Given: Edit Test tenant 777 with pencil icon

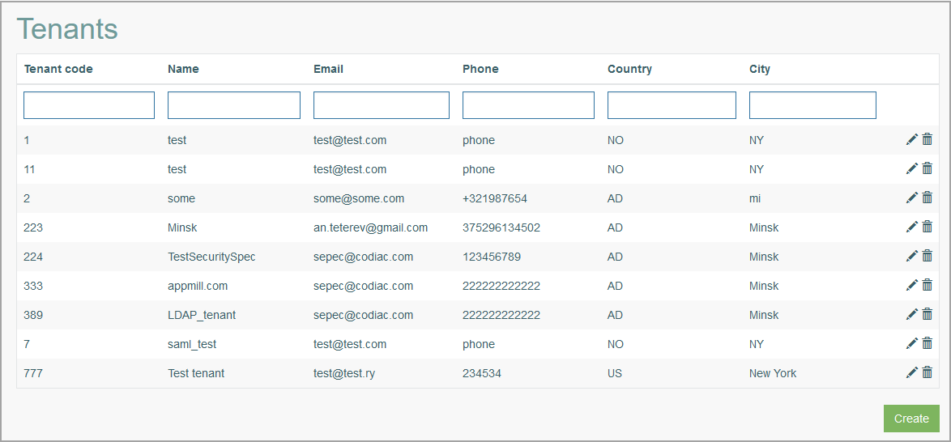Looking at the screenshot, I should [x=911, y=372].
